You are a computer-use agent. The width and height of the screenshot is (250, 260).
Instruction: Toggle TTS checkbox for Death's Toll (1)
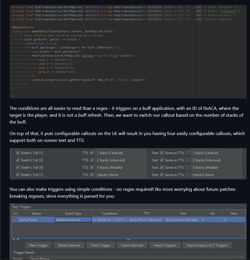[92, 153]
